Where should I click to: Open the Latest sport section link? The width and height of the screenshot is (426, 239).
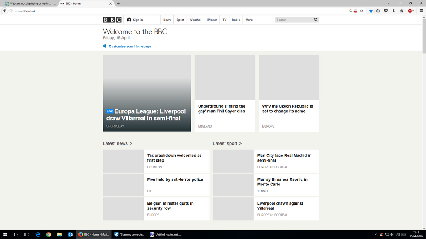point(227,143)
